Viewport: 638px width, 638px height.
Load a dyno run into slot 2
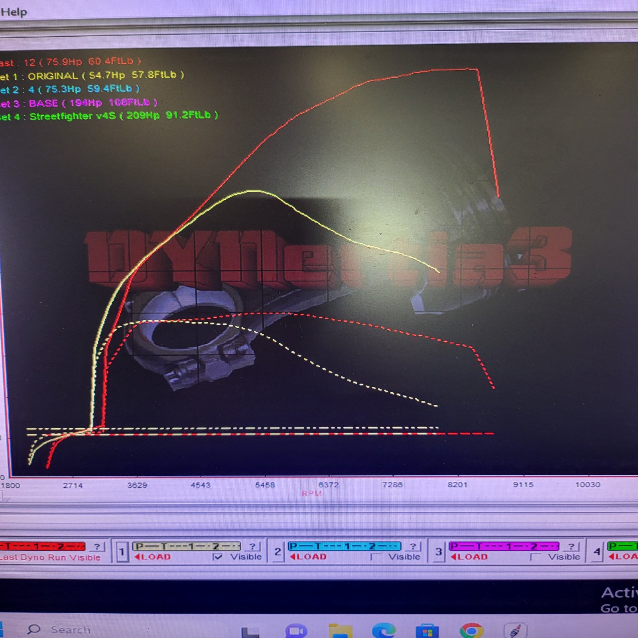(x=308, y=557)
